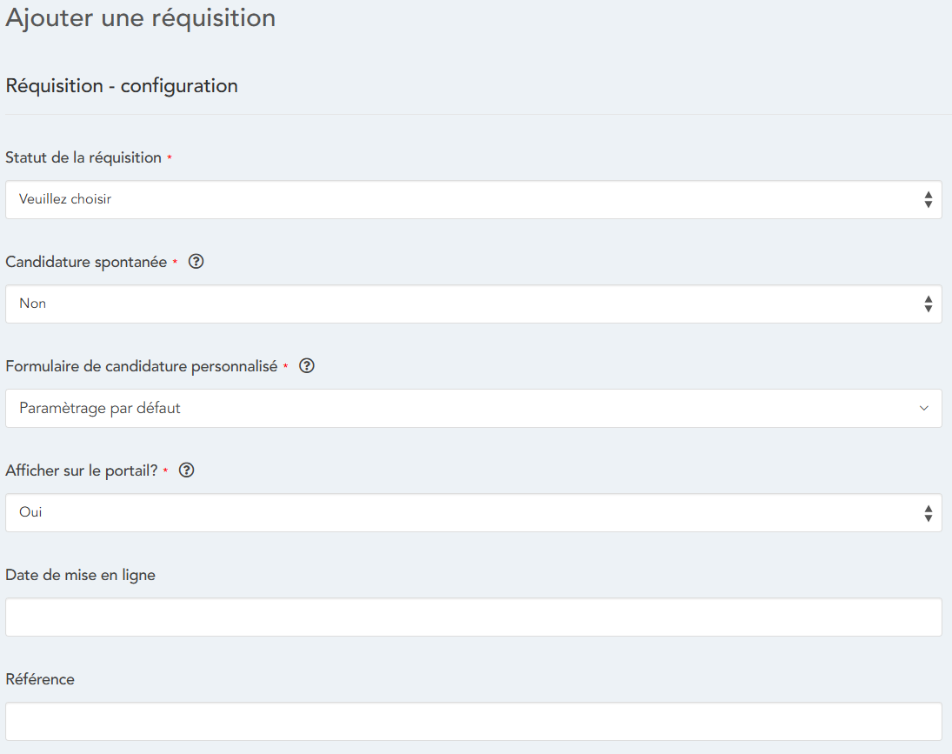Click help icon beside Candidature spontanée
Viewport: 952px width, 754px height.
click(196, 262)
